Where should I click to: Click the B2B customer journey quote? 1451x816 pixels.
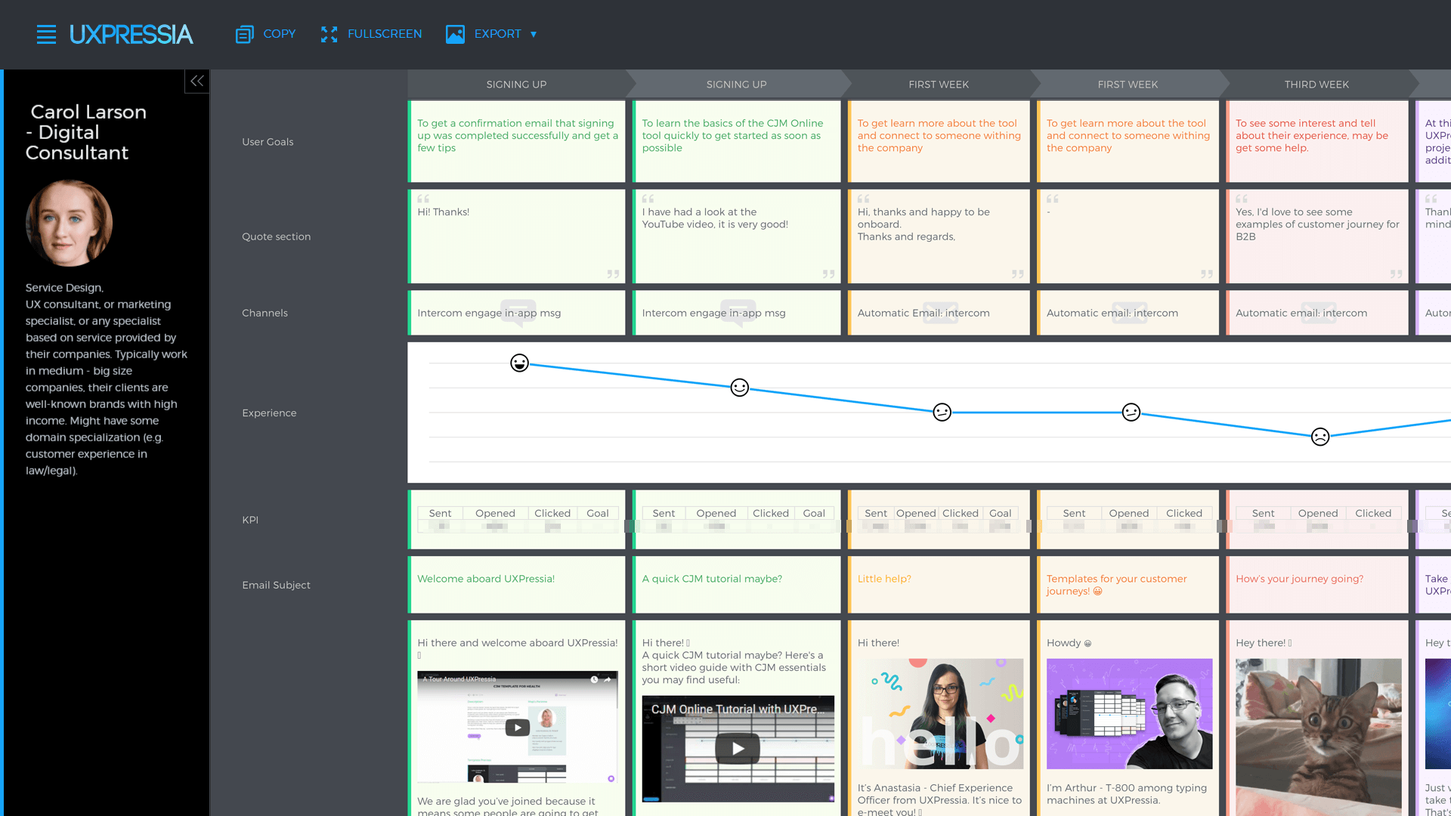tap(1316, 236)
